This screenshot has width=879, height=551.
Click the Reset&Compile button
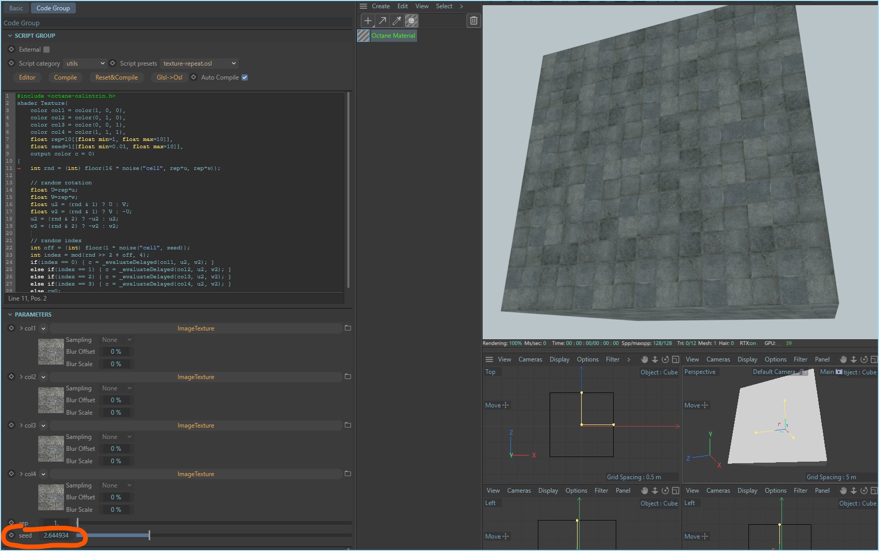[x=117, y=77]
